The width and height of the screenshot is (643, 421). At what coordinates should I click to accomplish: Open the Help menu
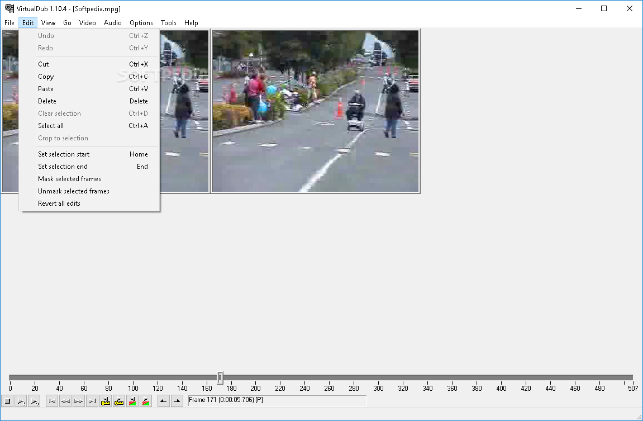(x=191, y=22)
